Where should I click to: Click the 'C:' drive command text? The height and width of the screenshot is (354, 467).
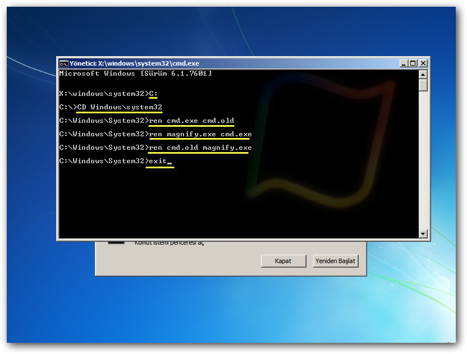(x=153, y=94)
